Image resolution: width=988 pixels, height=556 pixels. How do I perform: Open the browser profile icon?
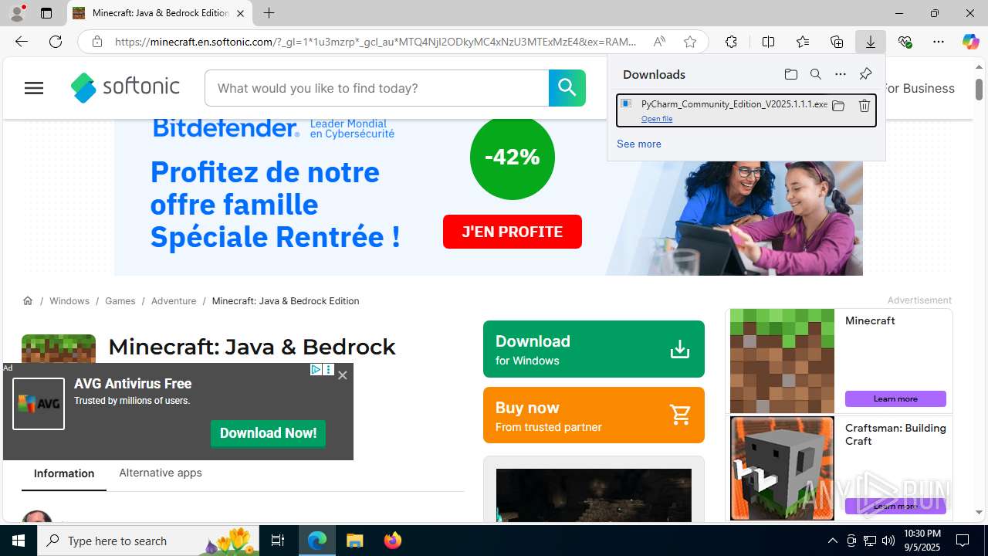click(17, 13)
